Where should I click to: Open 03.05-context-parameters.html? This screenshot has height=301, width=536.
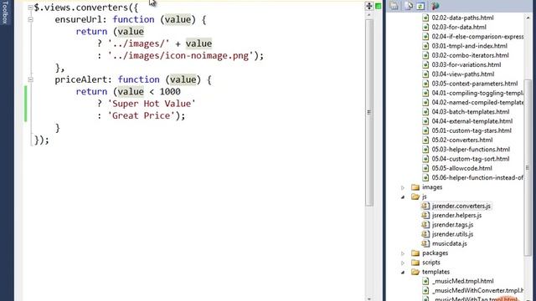(x=475, y=84)
